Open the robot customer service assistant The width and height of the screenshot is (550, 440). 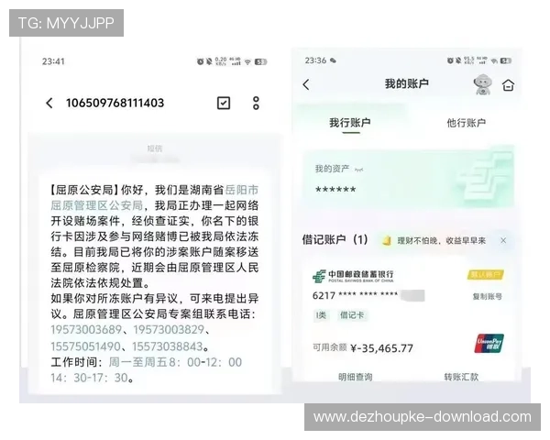[483, 84]
